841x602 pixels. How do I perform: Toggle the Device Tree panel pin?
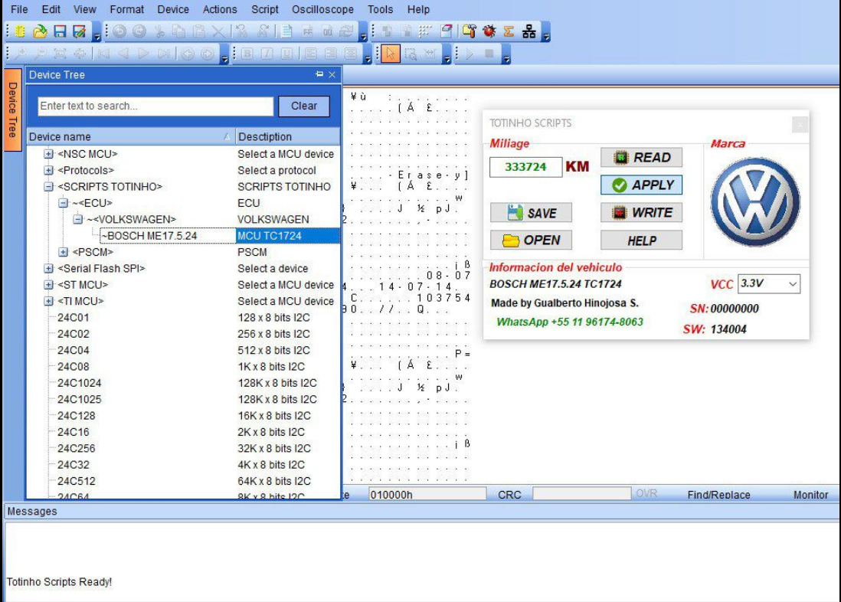319,75
